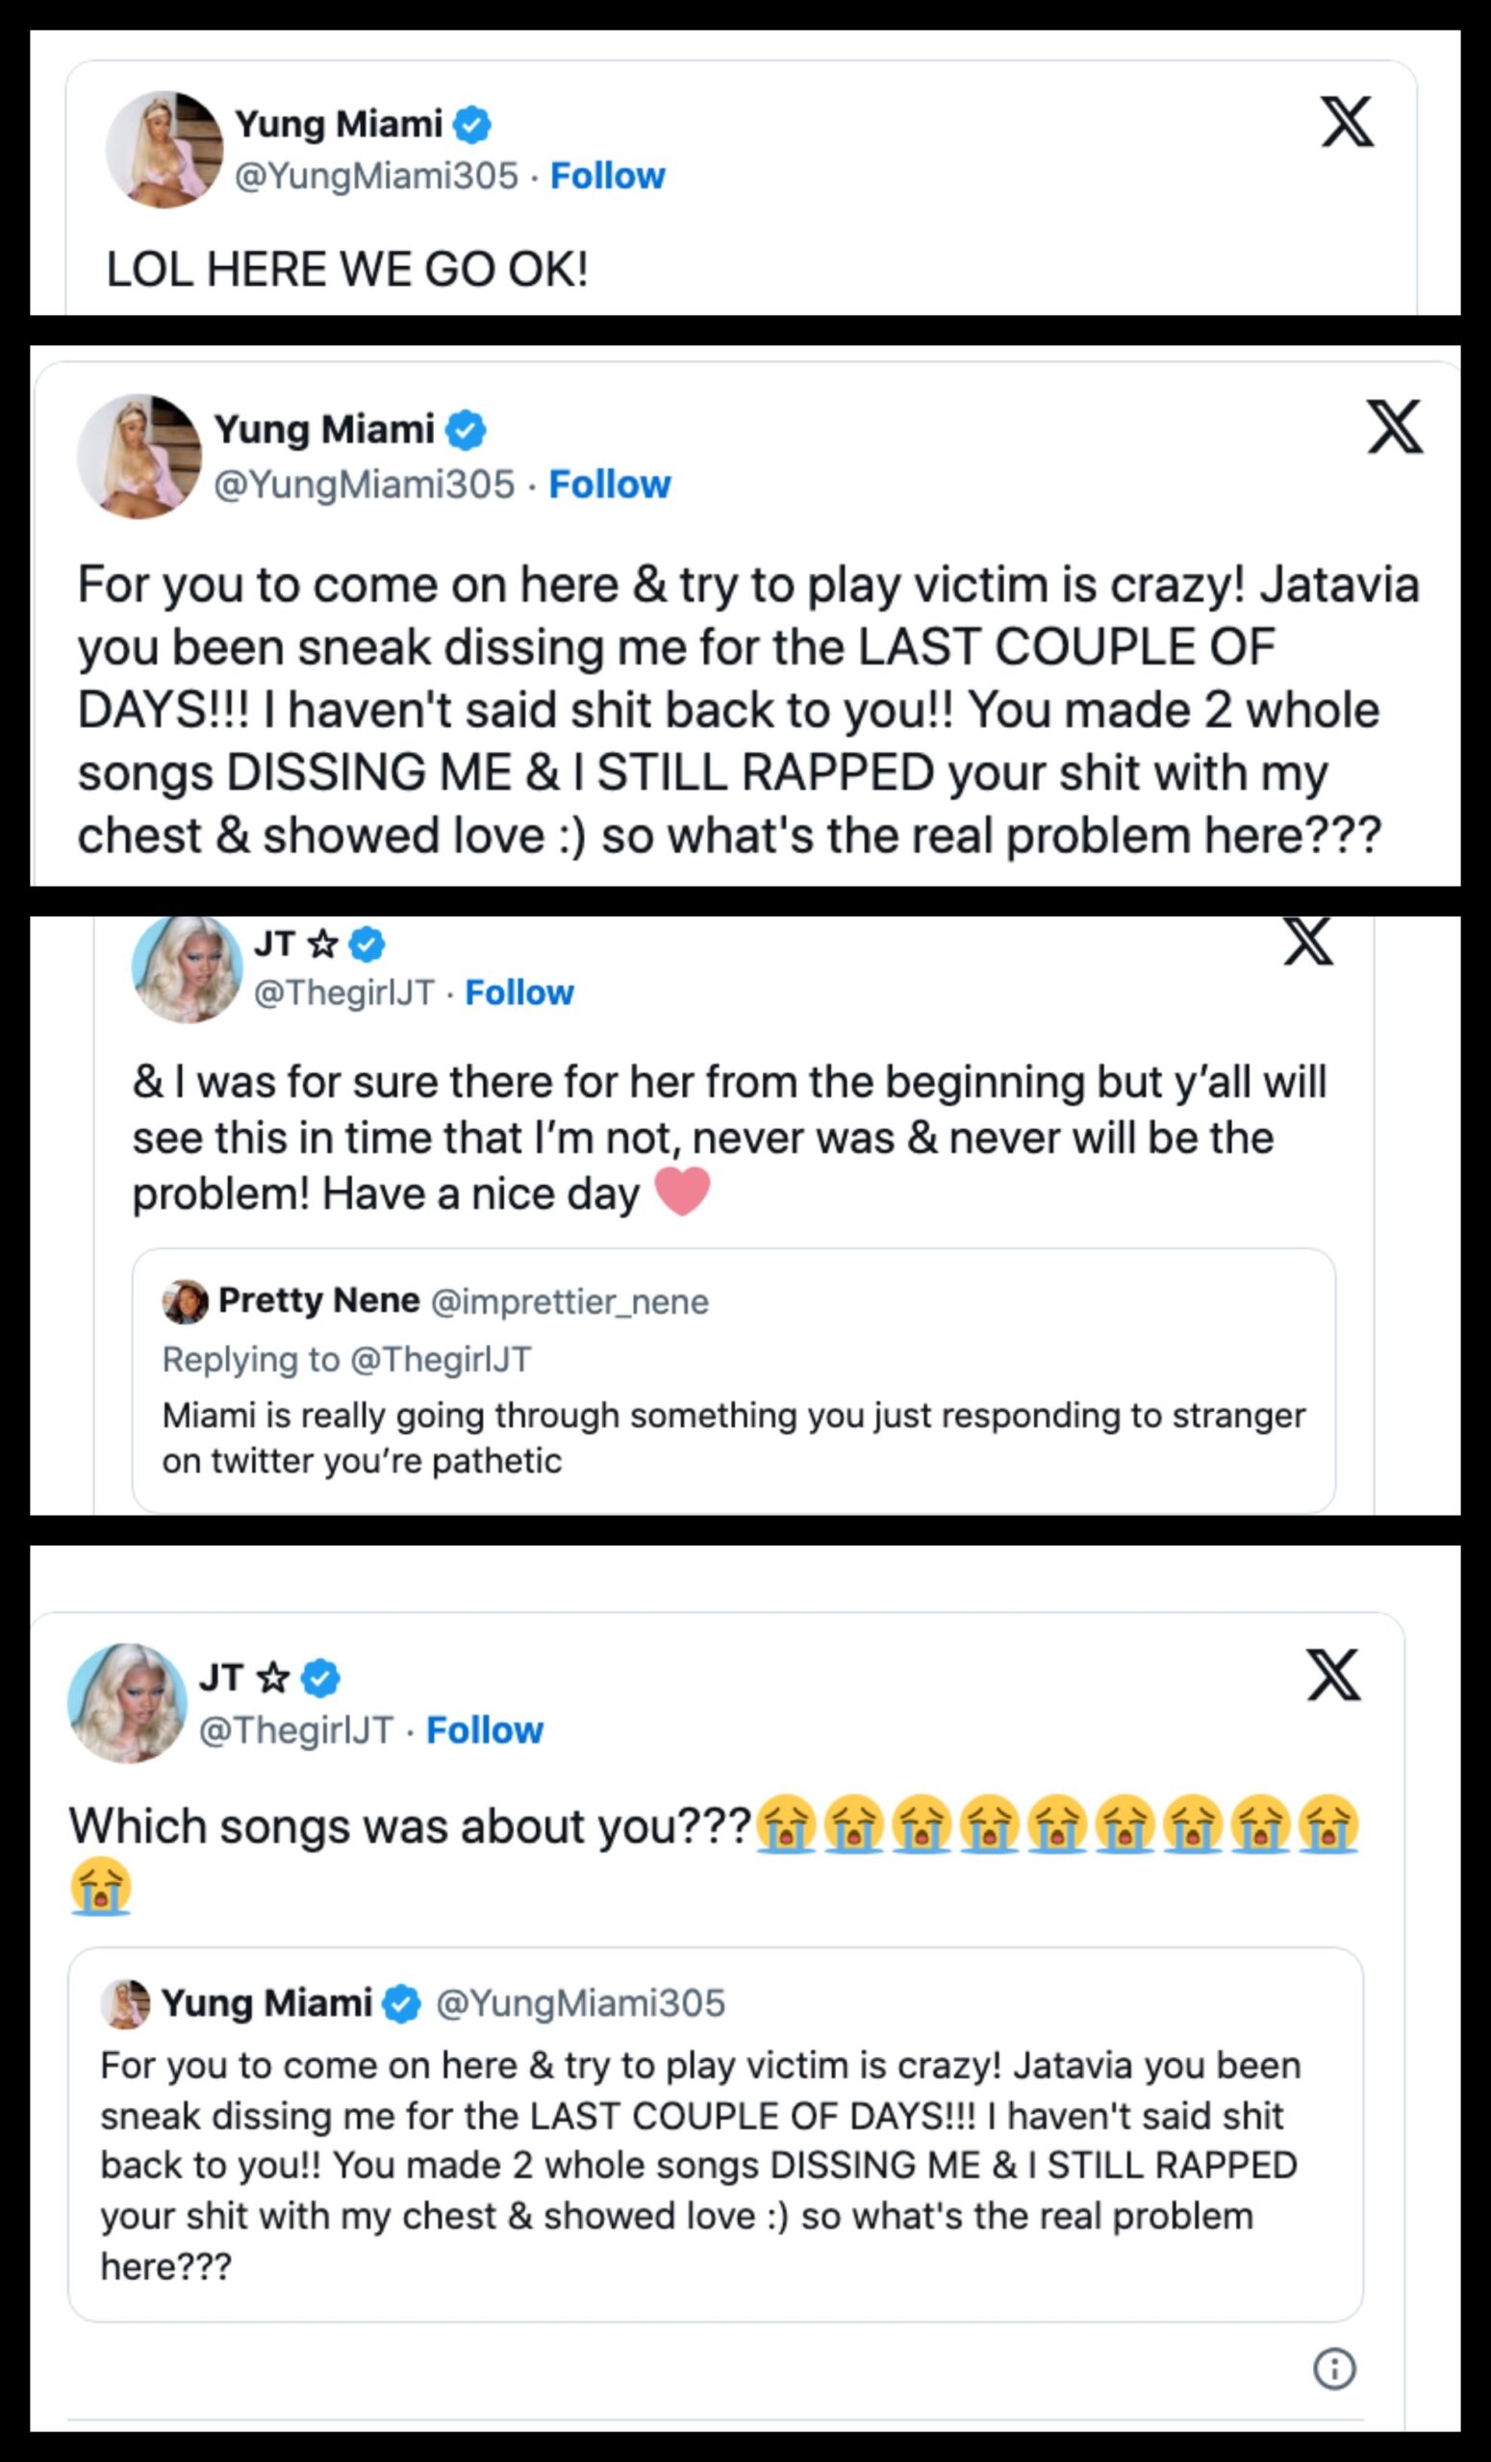
Task: Open Yung Miami's avatar in first tweet
Action: (x=164, y=150)
